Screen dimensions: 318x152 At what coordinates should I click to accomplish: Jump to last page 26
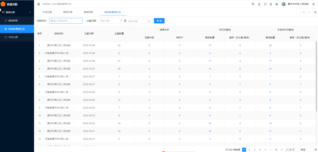pyautogui.click(x=276, y=150)
